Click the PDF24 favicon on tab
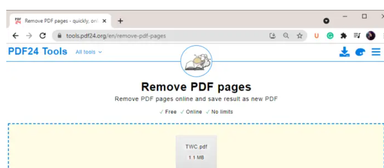This screenshot has width=384, height=168. tap(18, 21)
